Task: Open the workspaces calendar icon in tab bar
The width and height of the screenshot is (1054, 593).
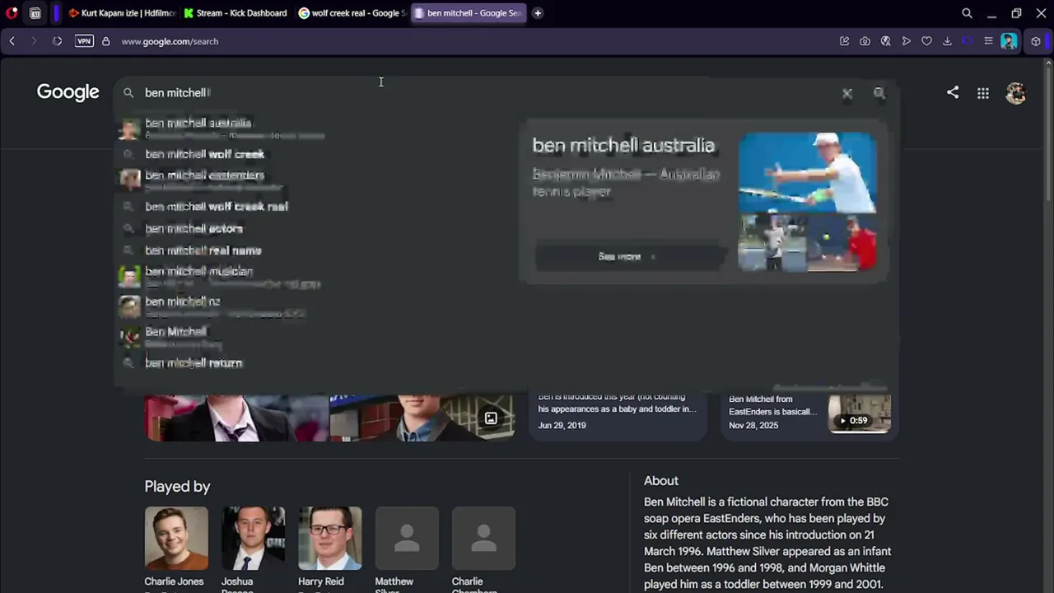Action: point(35,13)
